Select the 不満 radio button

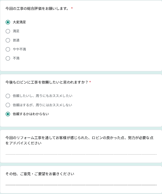[x=8, y=58]
